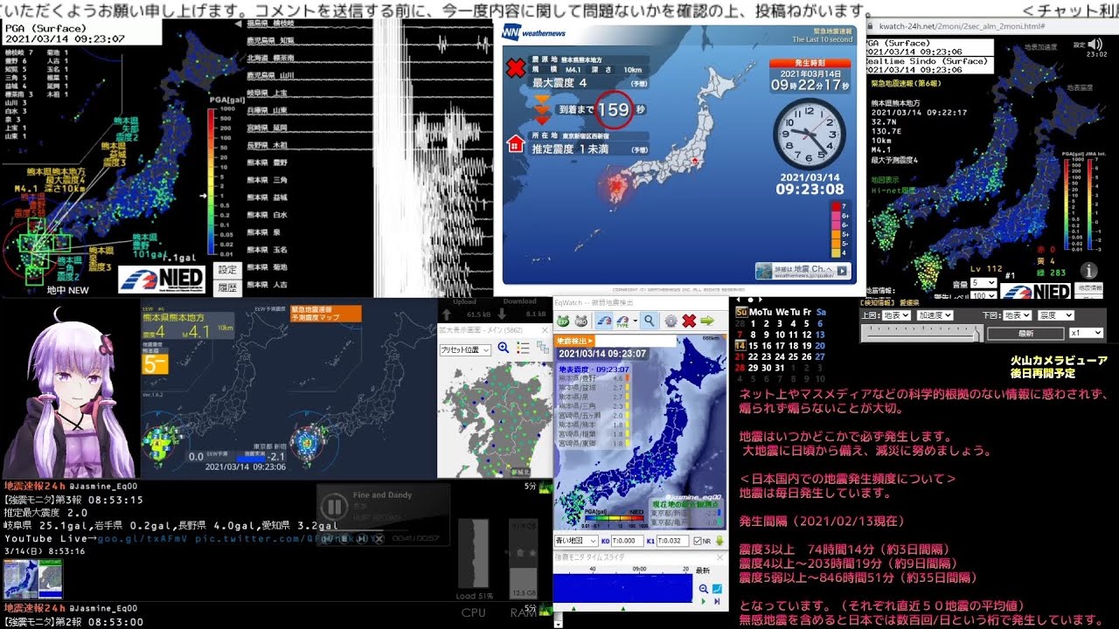
Task: Click the EXP frog icon in EqWatch
Action: click(x=564, y=321)
